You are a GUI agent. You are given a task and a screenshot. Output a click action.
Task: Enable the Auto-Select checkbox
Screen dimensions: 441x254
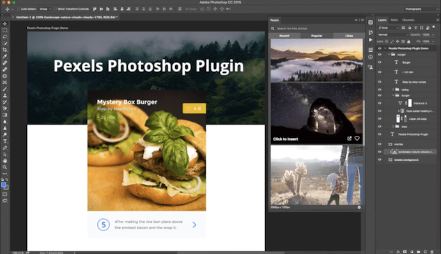19,9
